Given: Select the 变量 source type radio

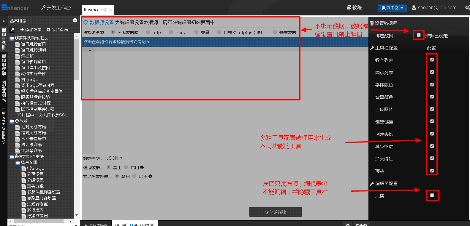Looking at the screenshot, I should pyautogui.click(x=196, y=32).
